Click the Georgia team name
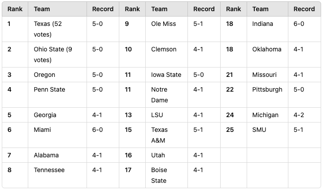 (45, 115)
